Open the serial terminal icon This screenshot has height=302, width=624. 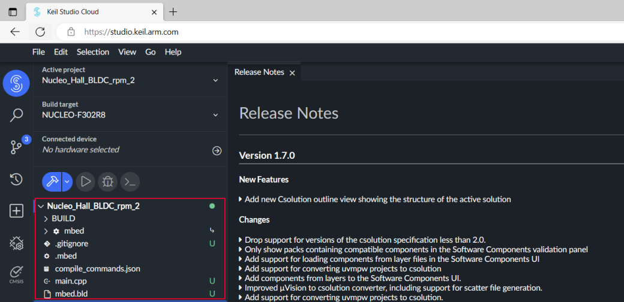[130, 181]
